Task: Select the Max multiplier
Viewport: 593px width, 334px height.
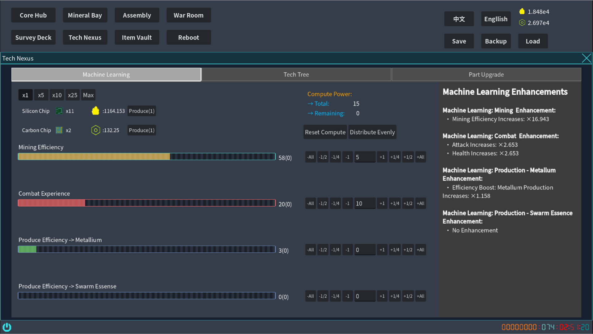Action: coord(88,95)
